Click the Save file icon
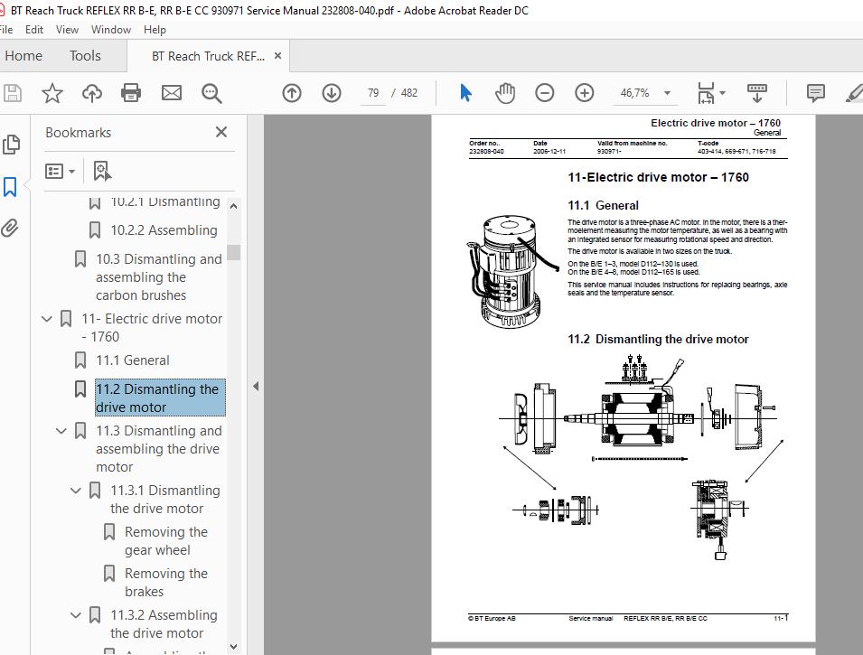The height and width of the screenshot is (655, 863). click(x=12, y=93)
